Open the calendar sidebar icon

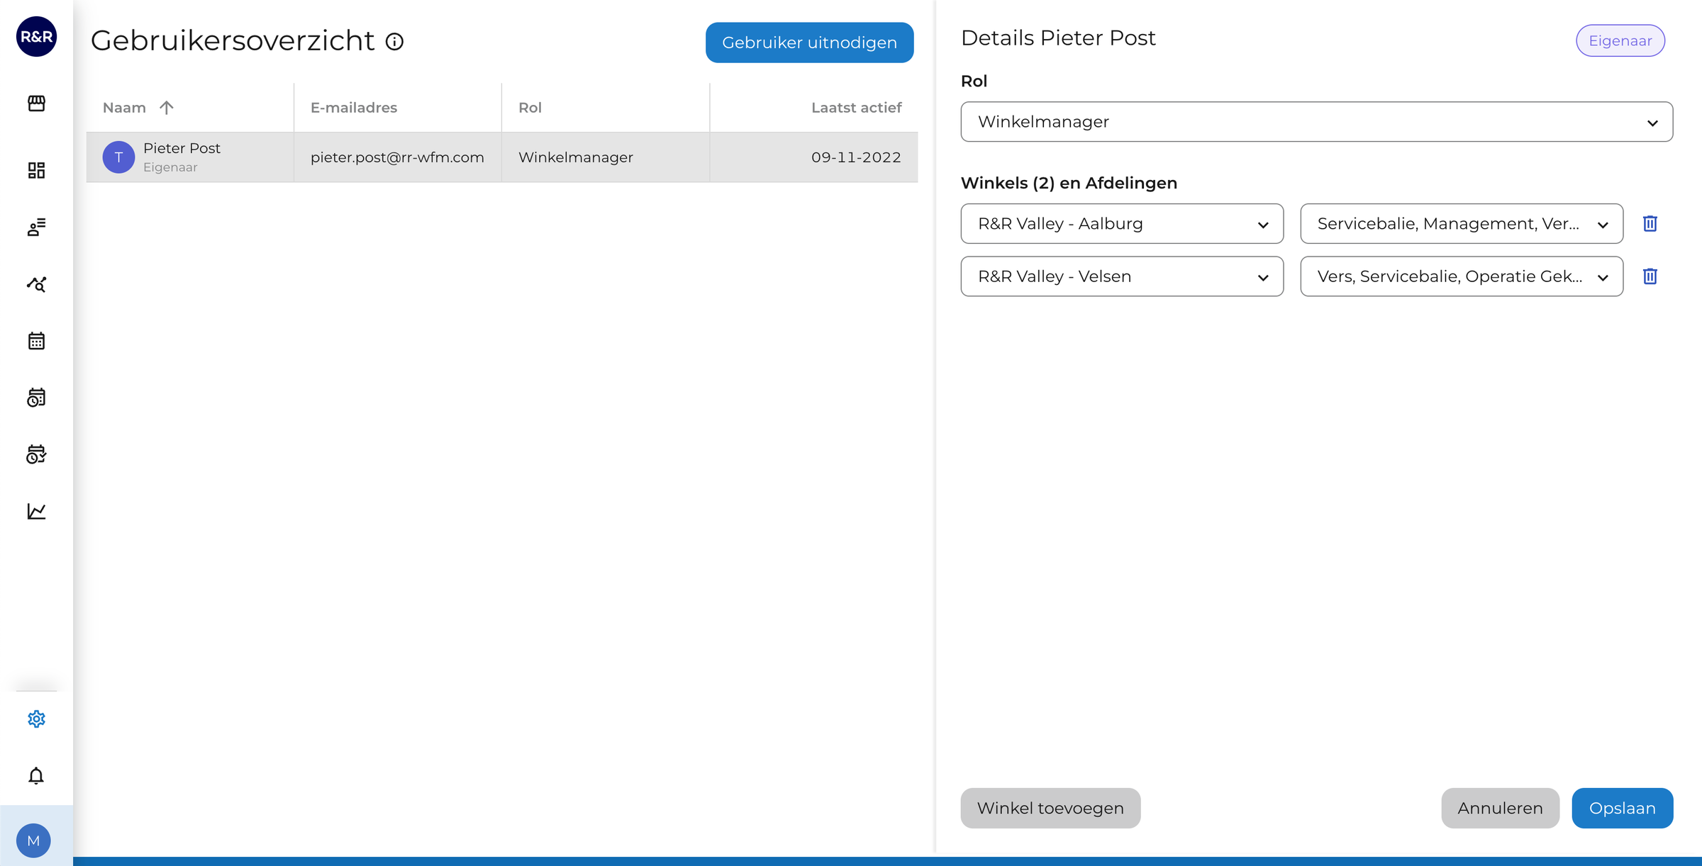[x=36, y=341]
